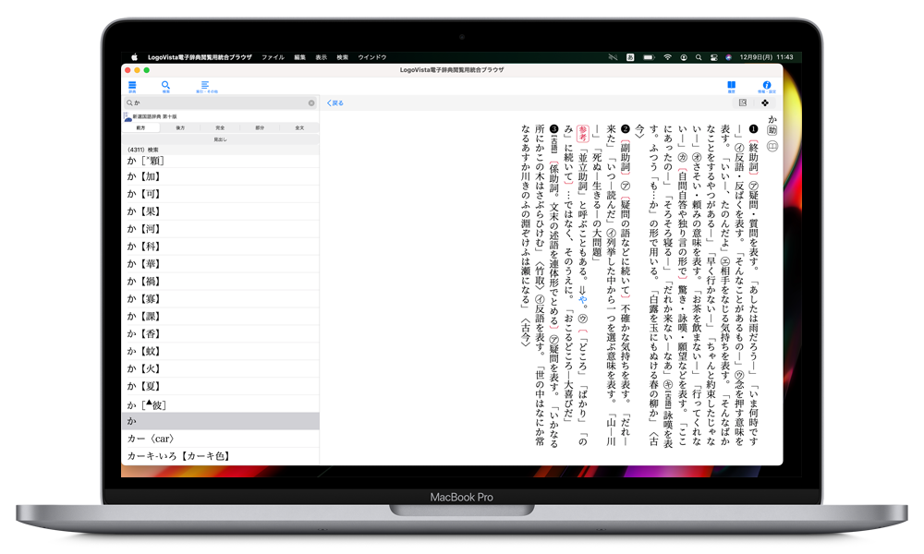Open the LogoVista電子辞典閲覧用統合ブラウザ app menu
Screen dimensions: 924x554
(200, 57)
